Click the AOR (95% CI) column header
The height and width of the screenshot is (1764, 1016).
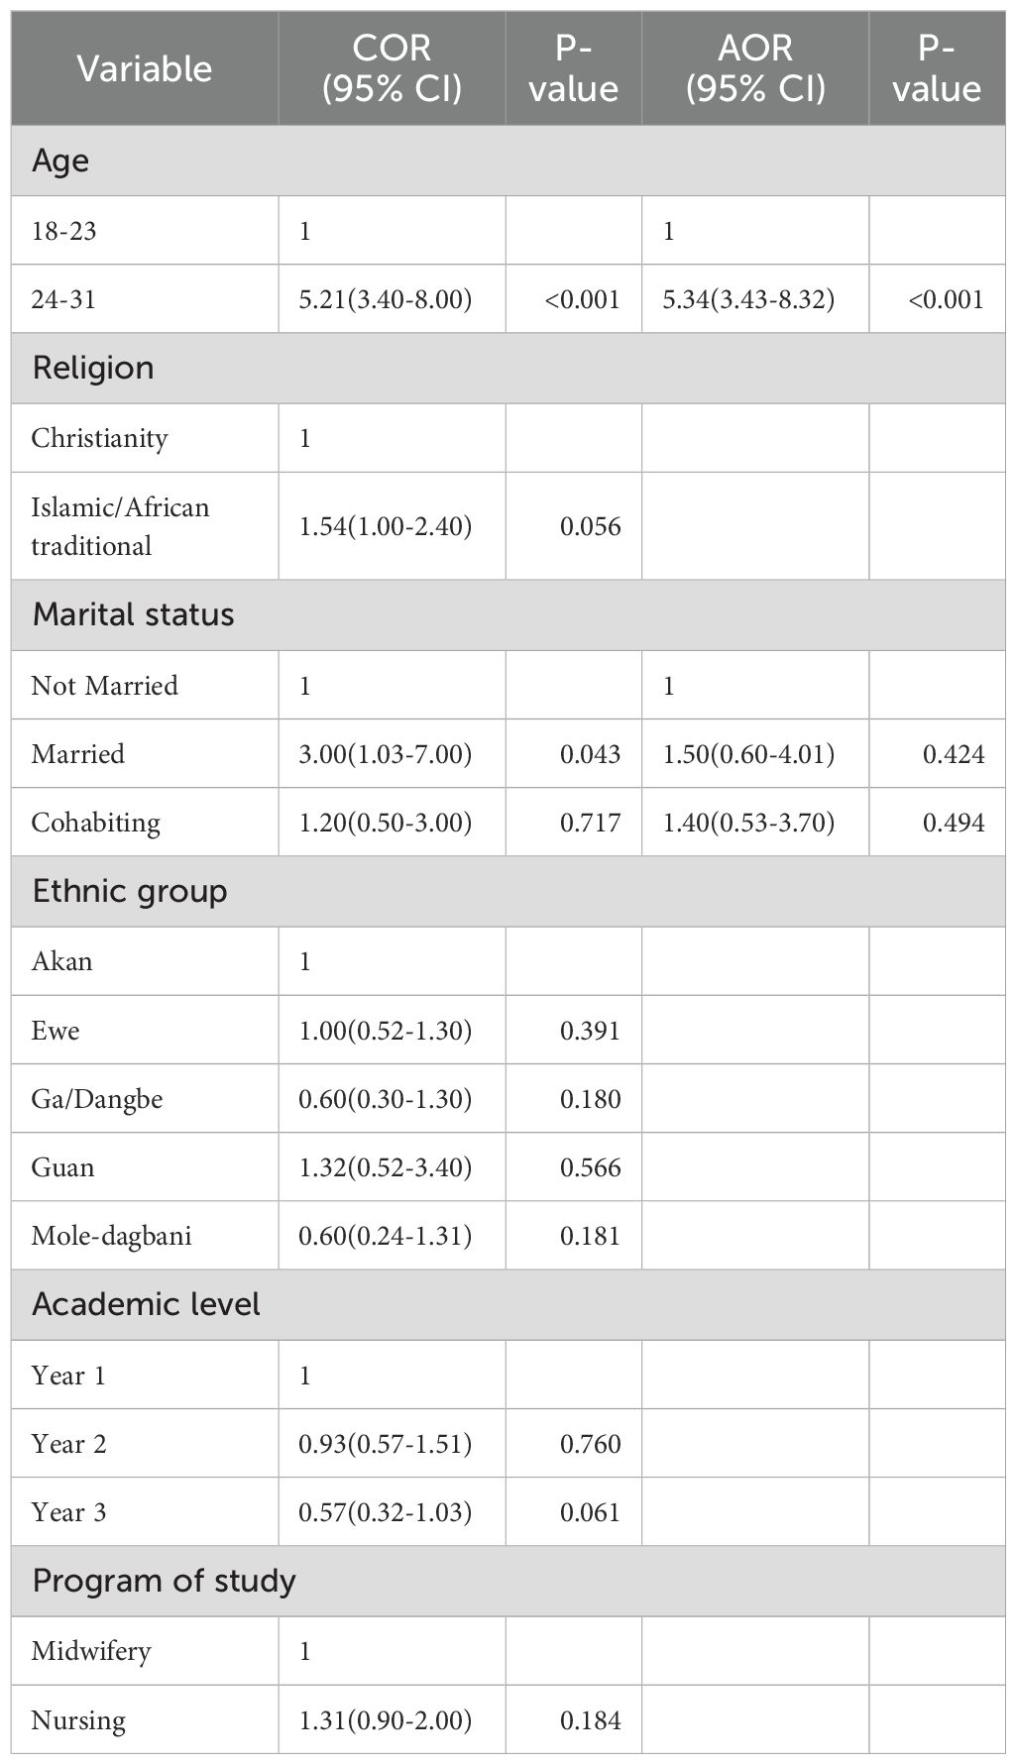(755, 68)
